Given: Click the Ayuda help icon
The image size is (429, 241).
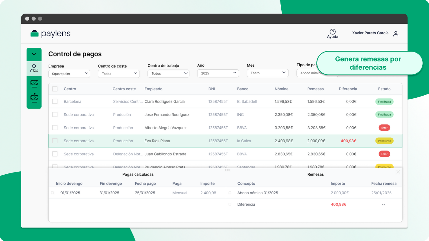Looking at the screenshot, I should point(332,32).
